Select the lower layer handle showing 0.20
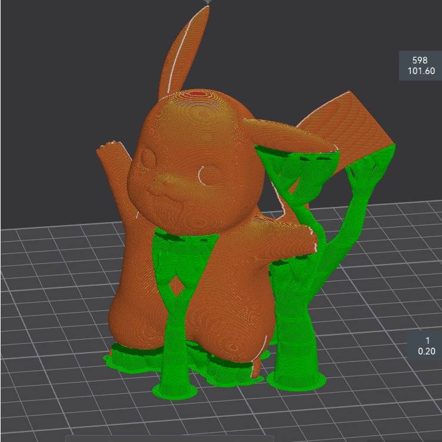Image resolution: width=442 pixels, height=442 pixels. coord(426,346)
